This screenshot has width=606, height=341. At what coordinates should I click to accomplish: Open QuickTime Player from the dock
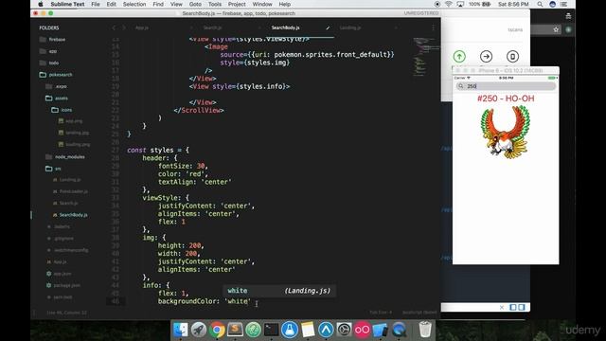point(399,330)
